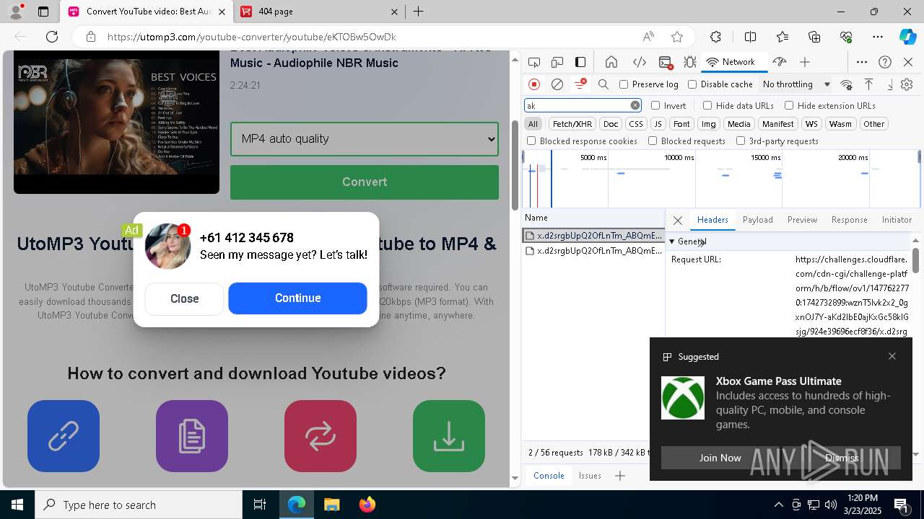Screen dimensions: 924x519
Task: Switch to the Payload tab
Action: click(x=757, y=220)
